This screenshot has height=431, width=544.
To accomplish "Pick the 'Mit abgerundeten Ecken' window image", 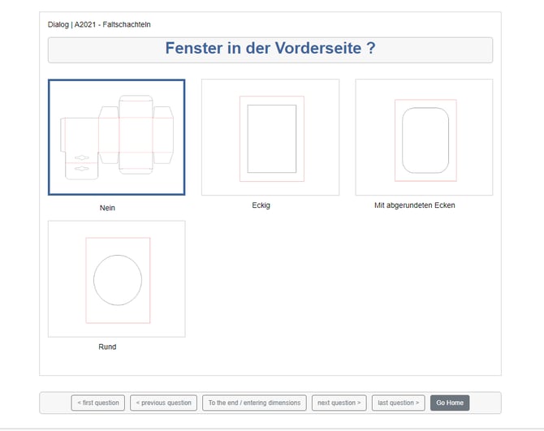I will tap(424, 137).
